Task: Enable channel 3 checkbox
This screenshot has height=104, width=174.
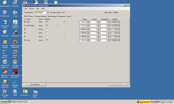Action: 47,33
